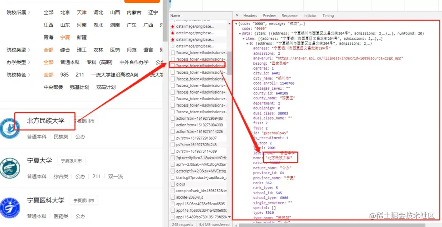Switch to the Timing tab

point(328,16)
